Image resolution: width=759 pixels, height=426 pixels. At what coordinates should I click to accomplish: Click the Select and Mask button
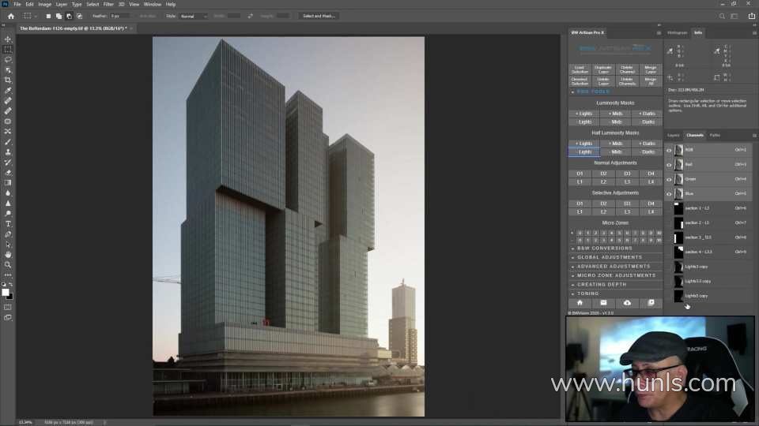tap(319, 16)
